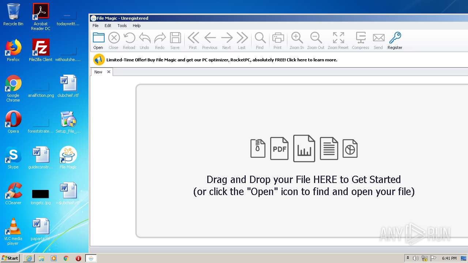Click the Print toolbar icon
Image resolution: width=468 pixels, height=263 pixels.
pos(278,38)
